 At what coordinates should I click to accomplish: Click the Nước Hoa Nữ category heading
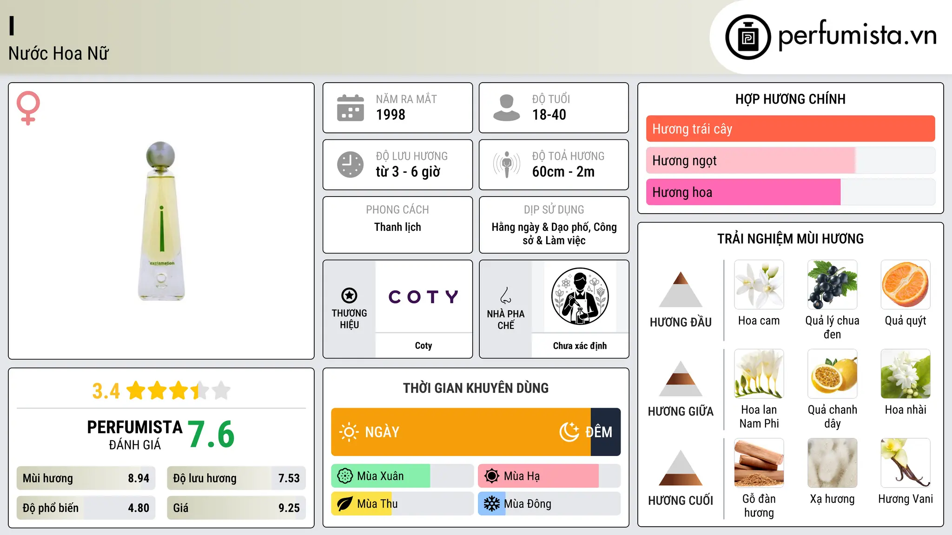tap(59, 53)
